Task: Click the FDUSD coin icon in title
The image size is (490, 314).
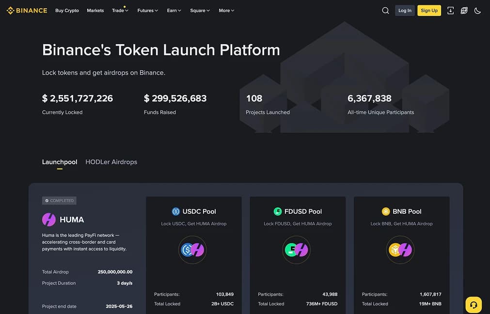Action: coord(278,212)
